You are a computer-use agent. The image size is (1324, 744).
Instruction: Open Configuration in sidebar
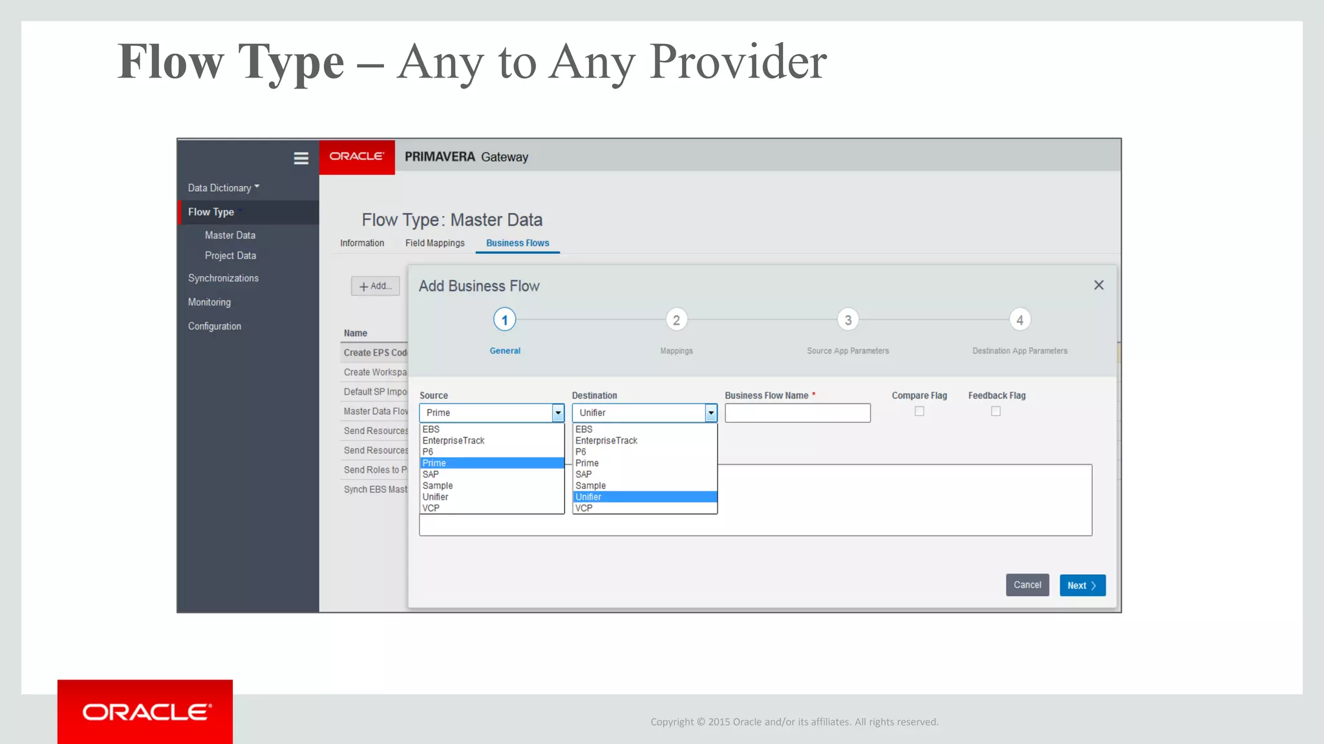click(214, 326)
